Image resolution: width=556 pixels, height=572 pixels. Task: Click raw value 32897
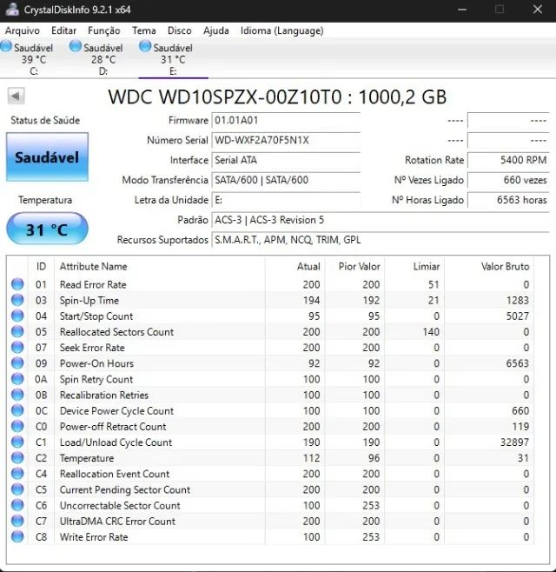pyautogui.click(x=514, y=442)
